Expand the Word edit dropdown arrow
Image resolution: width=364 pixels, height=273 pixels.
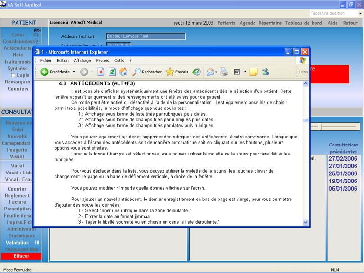[245, 72]
